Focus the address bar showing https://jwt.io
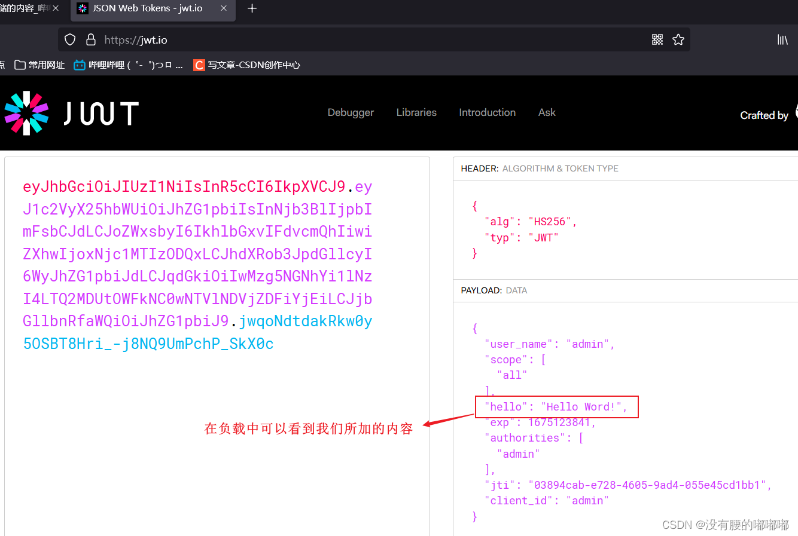The width and height of the screenshot is (798, 536). coord(374,39)
